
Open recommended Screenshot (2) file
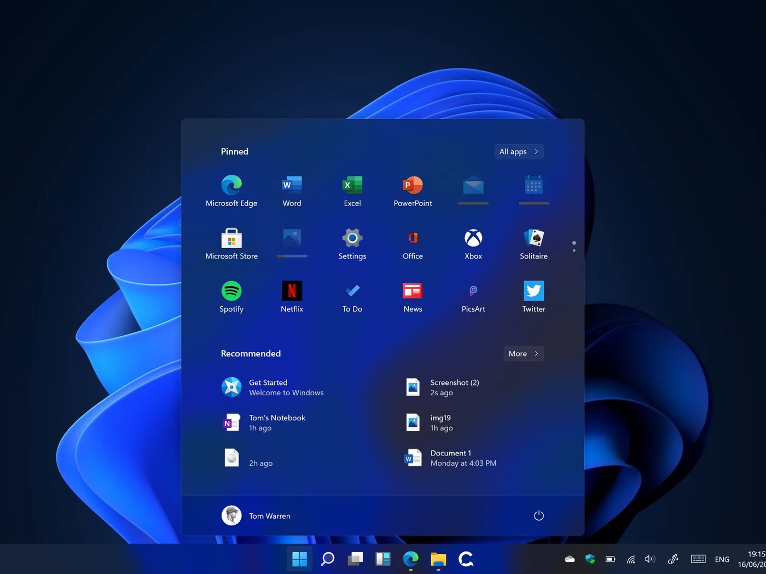tap(443, 388)
